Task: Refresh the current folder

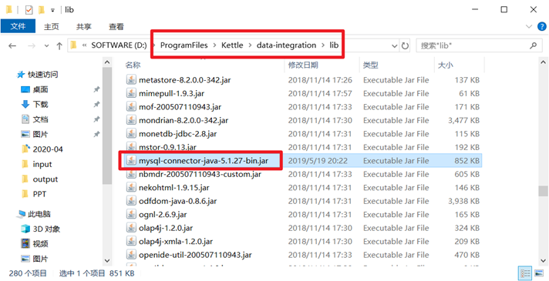Action: [x=405, y=45]
